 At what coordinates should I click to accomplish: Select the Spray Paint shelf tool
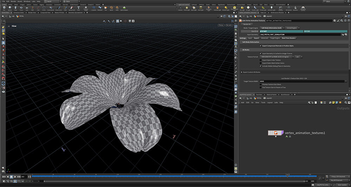point(71,8)
